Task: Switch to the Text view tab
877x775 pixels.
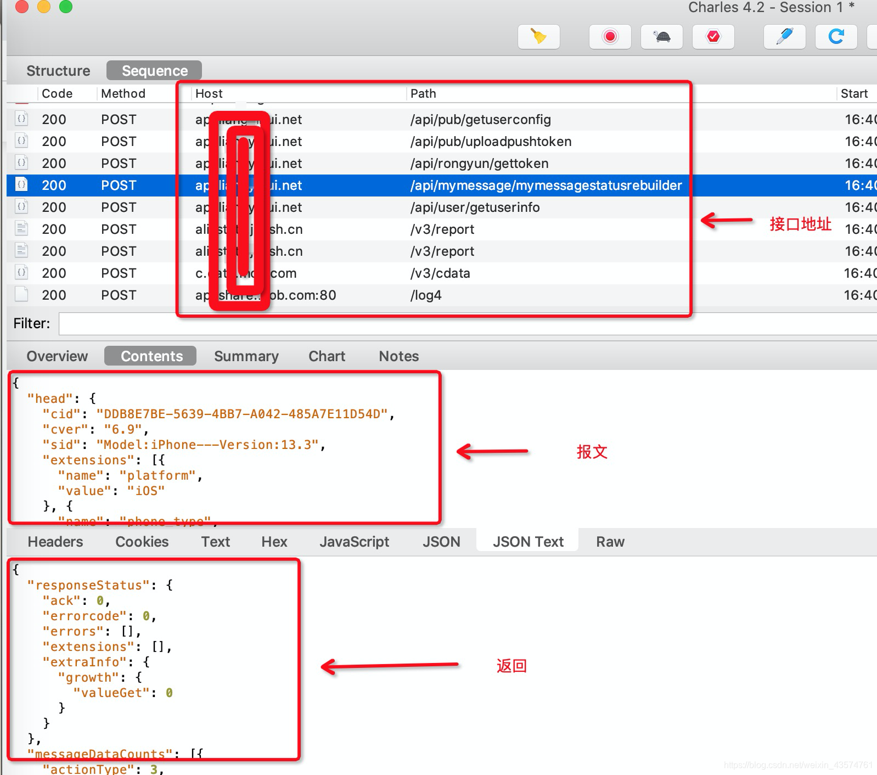Action: pyautogui.click(x=215, y=542)
